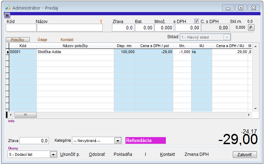Click into the Kód input field
Image resolution: width=264 pixels, height=164 pixels.
point(21,28)
